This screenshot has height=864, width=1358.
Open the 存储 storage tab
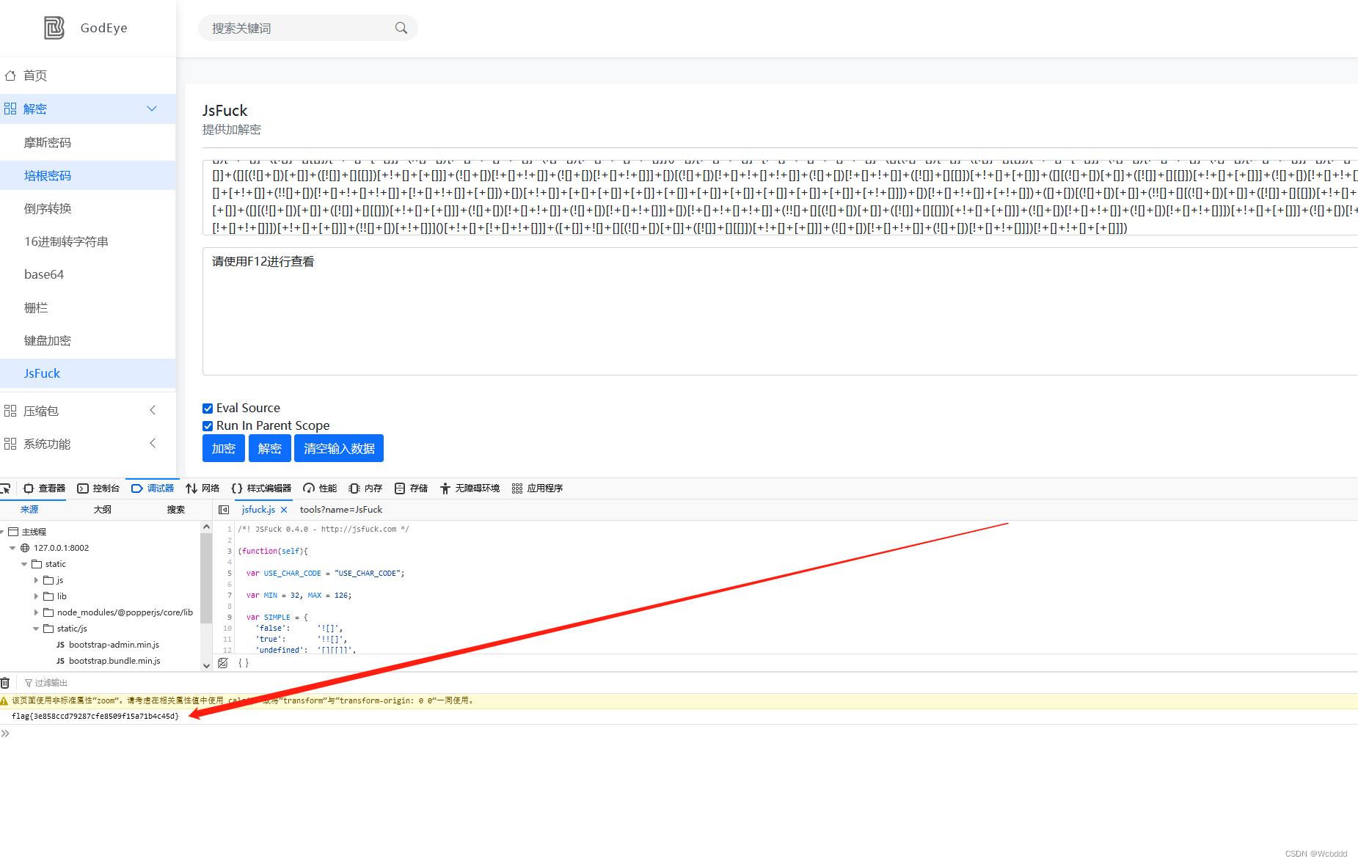(411, 488)
